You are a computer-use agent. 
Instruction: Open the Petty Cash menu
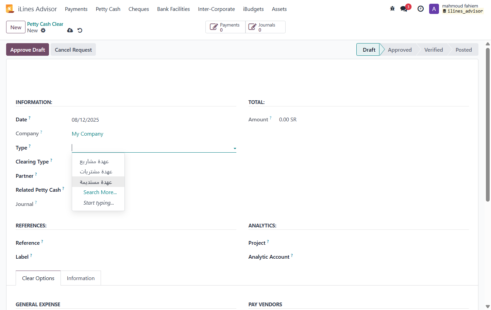click(x=108, y=9)
